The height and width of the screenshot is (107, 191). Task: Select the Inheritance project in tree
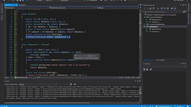click(x=153, y=27)
